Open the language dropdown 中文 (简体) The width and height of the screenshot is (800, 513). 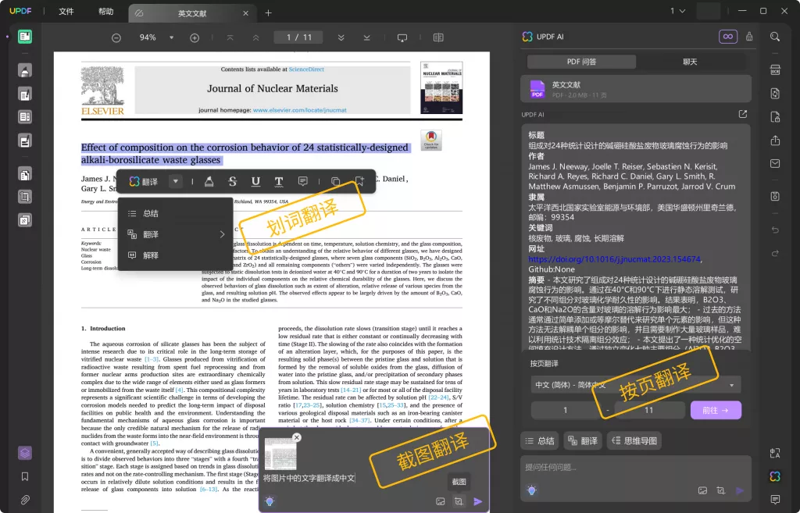[635, 385]
